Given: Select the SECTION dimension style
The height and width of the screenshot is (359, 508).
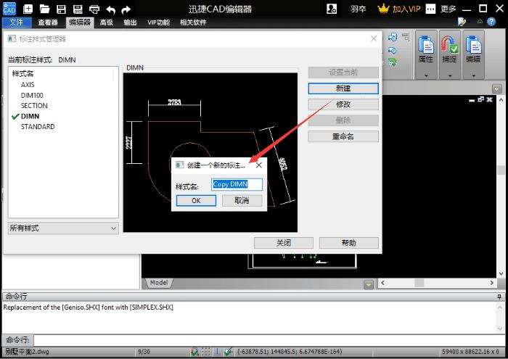Looking at the screenshot, I should pos(34,106).
